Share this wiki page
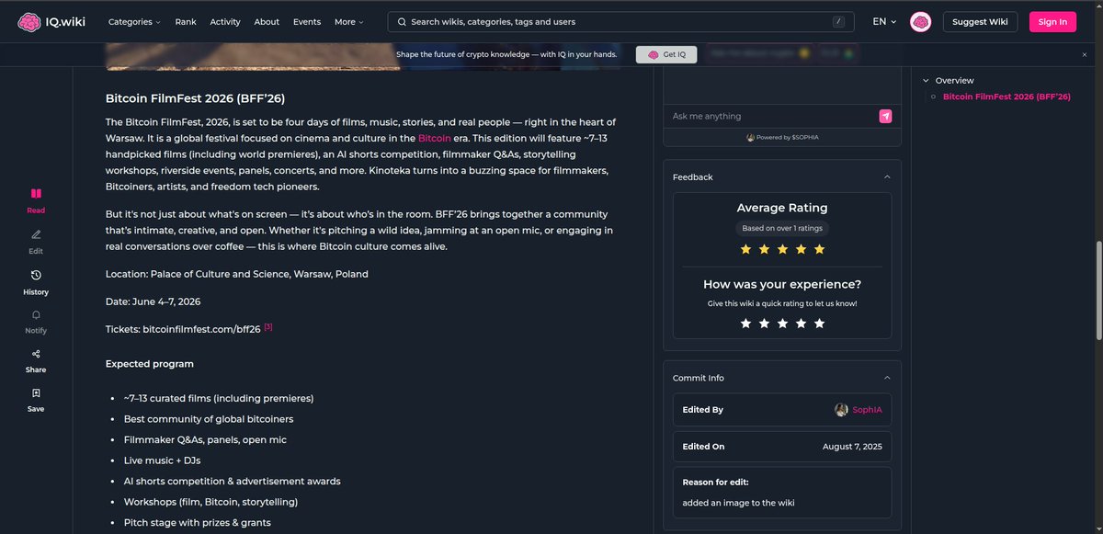Viewport: 1103px width, 534px height. click(36, 360)
